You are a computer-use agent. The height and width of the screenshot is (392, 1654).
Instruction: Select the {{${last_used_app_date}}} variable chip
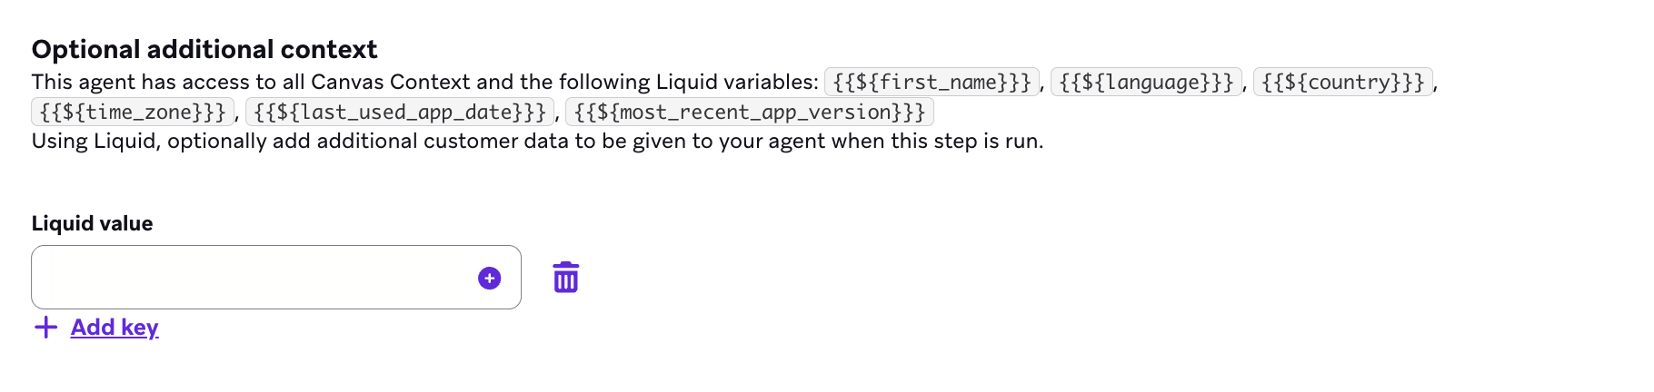400,113
